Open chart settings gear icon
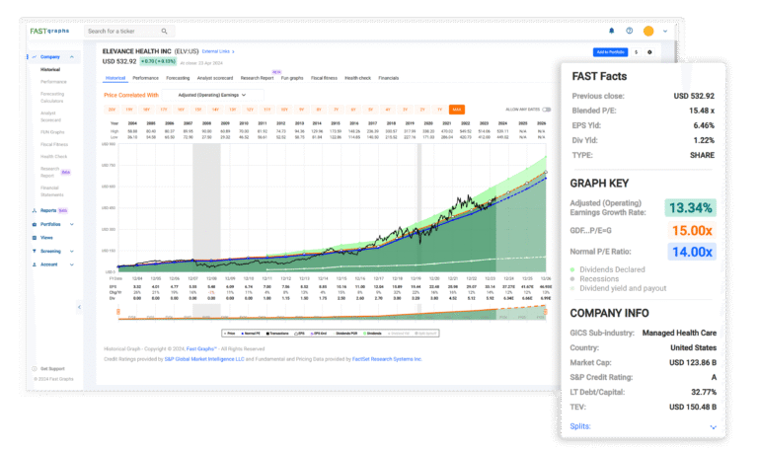The image size is (758, 451). (x=649, y=52)
